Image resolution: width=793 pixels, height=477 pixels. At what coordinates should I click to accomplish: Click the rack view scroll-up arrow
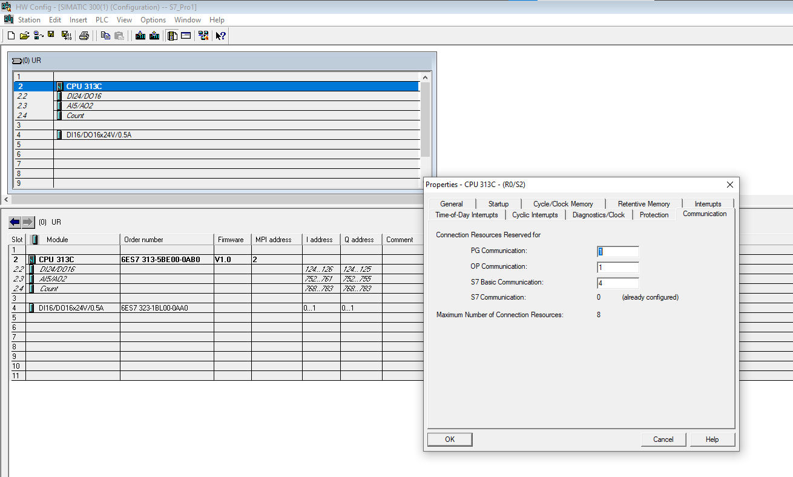click(425, 77)
